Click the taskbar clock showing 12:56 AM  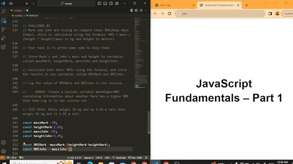282,162
